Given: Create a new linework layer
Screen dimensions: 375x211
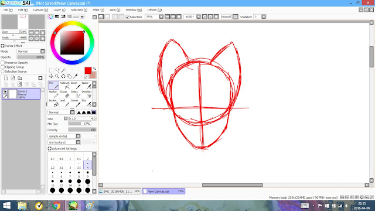Looking at the screenshot, I should pyautogui.click(x=13, y=78).
